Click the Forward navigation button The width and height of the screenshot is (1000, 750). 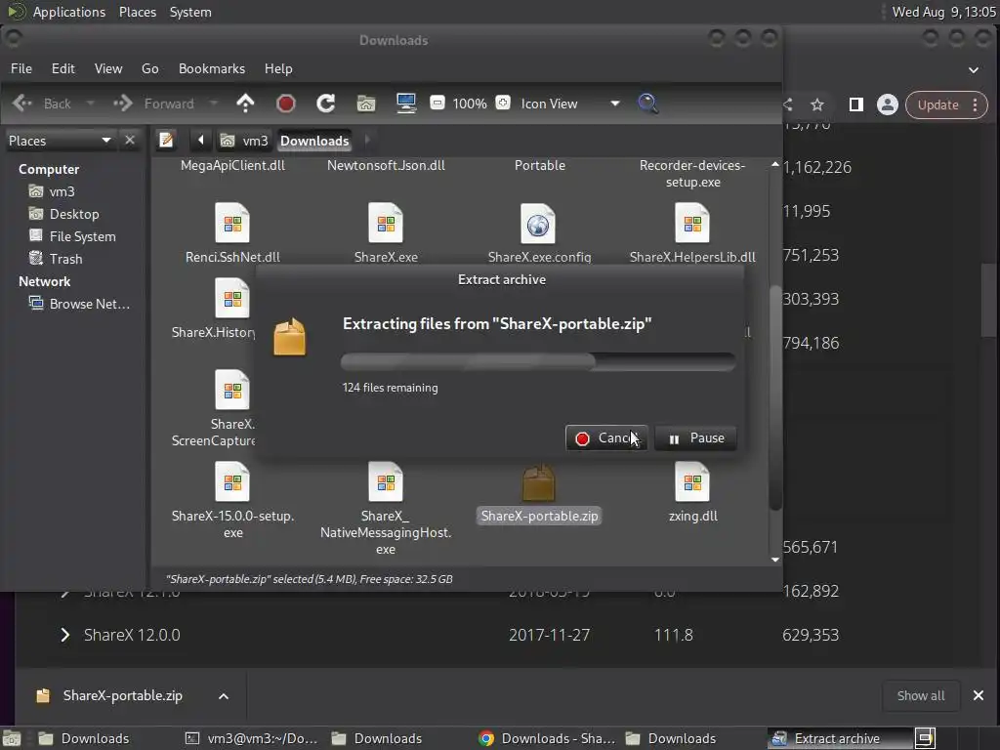coord(154,104)
